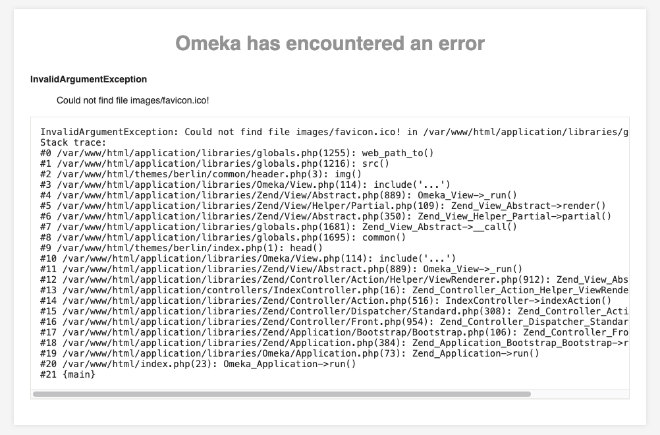
Task: Click the "Omeka has encountered an error" heading
Action: pos(330,43)
